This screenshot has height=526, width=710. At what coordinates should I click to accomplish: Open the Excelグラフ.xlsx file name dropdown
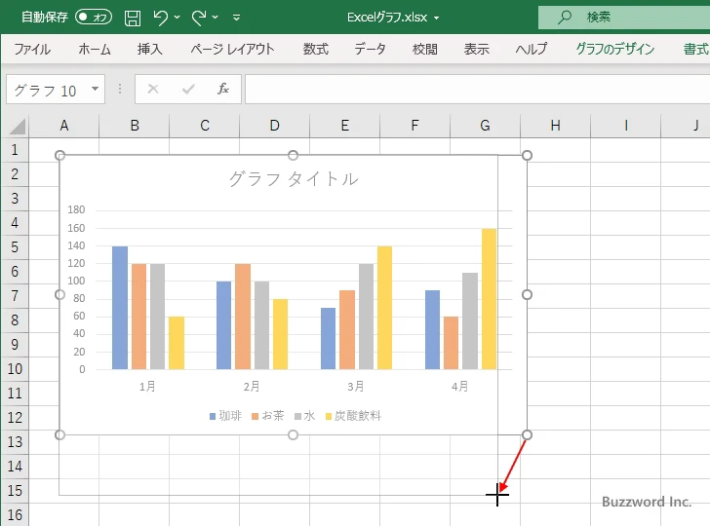tap(437, 19)
